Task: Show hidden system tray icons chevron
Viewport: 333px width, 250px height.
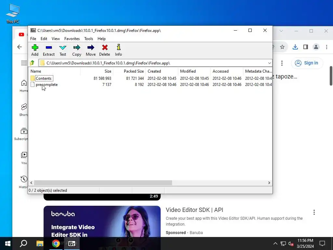Action: 275,243
